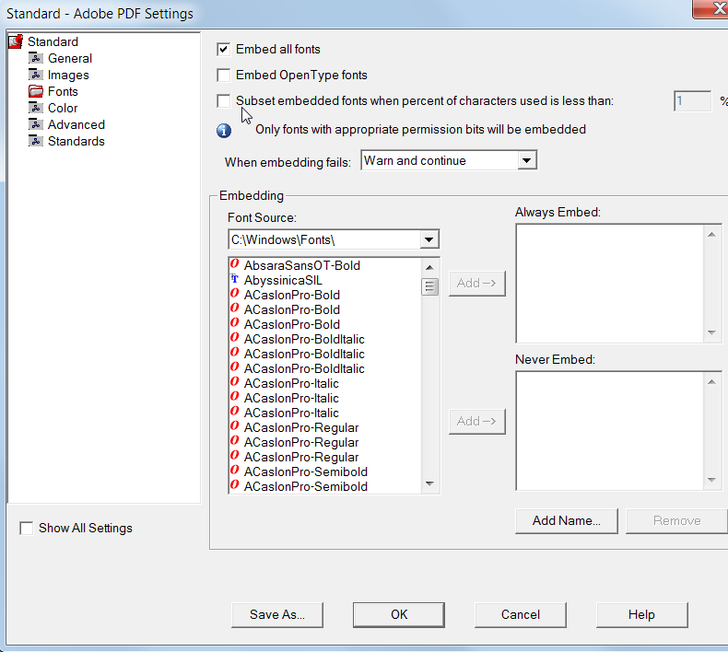
Task: Toggle Show All Settings checkbox
Action: [x=27, y=528]
